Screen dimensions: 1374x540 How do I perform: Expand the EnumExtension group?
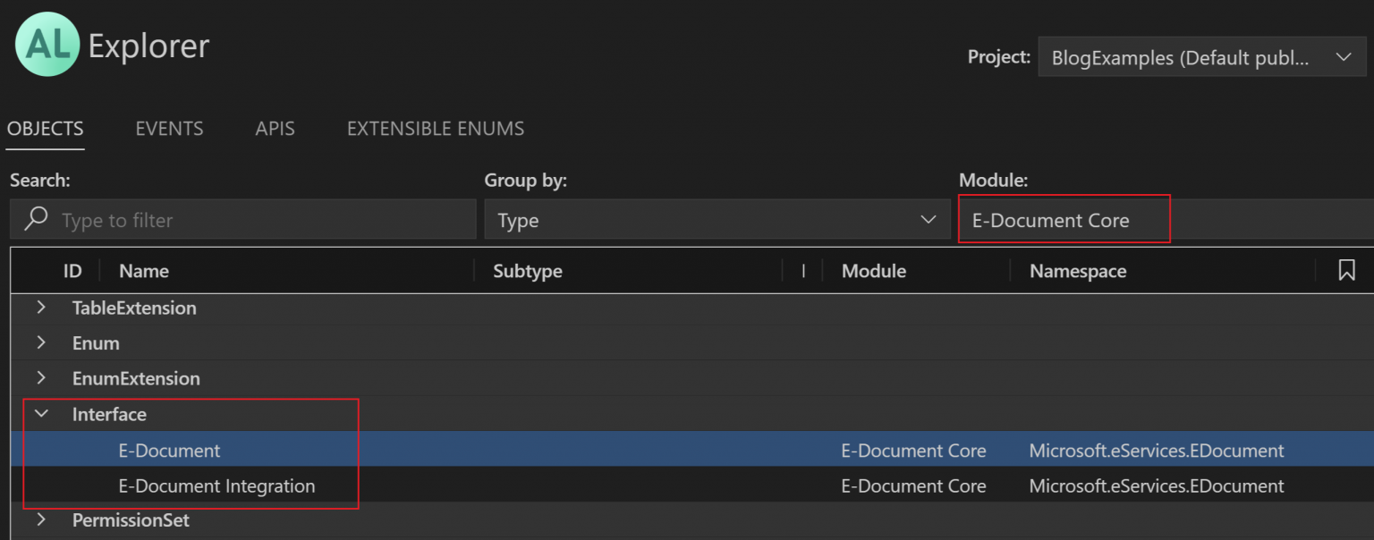41,378
